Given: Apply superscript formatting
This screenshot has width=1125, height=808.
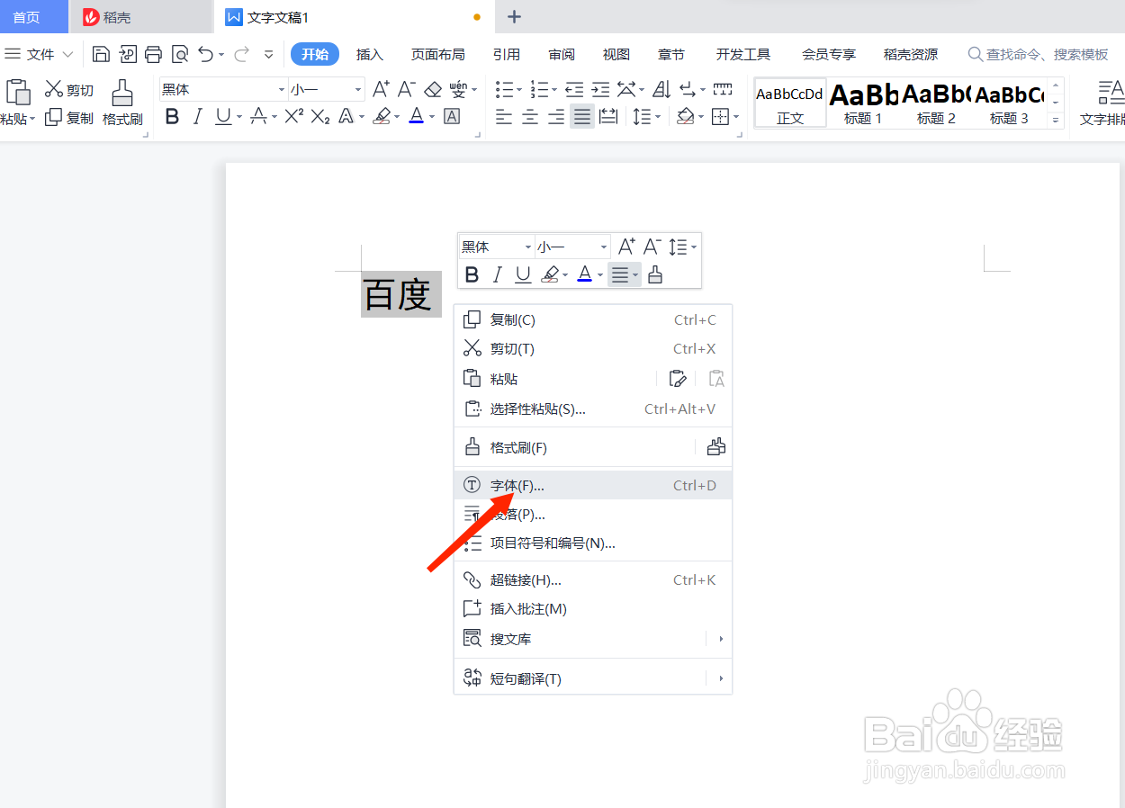Looking at the screenshot, I should coord(293,116).
